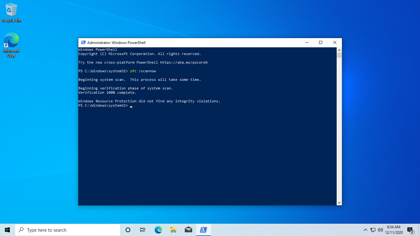Select the PowerShell taskbar button
420x236 pixels.
pos(203,230)
